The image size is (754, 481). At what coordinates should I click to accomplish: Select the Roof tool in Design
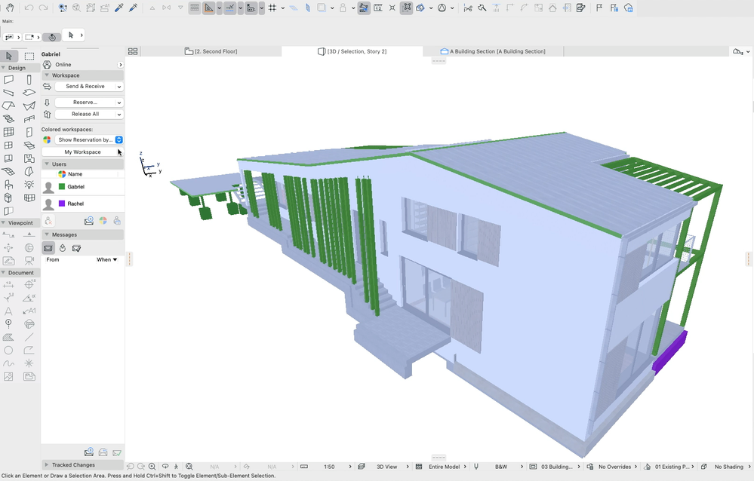[8, 106]
